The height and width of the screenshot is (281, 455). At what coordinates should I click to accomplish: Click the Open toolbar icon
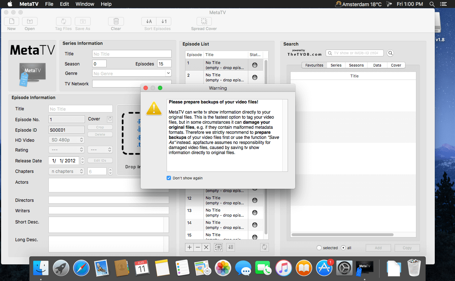point(30,21)
